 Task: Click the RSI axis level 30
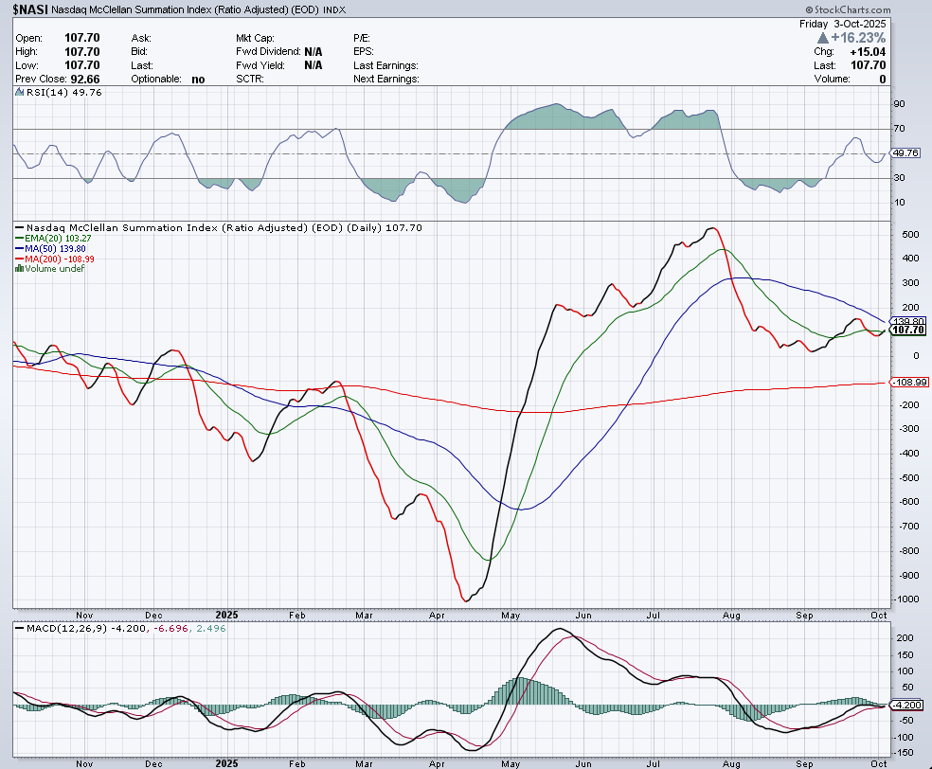click(899, 178)
